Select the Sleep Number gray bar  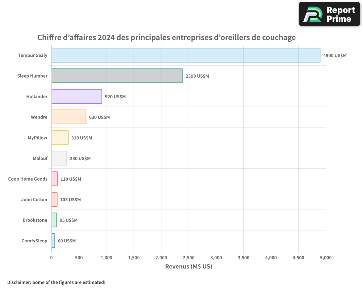[x=117, y=76]
